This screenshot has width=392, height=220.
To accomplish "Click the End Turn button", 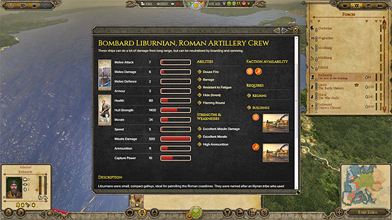I will (x=367, y=212).
